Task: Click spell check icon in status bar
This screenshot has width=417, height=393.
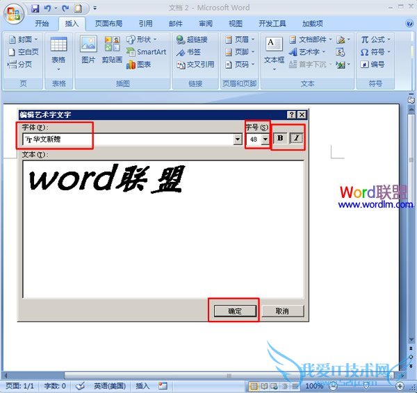Action: click(80, 385)
